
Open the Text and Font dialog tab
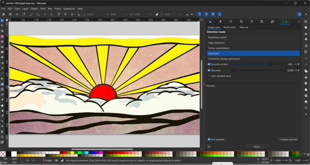tap(252, 21)
